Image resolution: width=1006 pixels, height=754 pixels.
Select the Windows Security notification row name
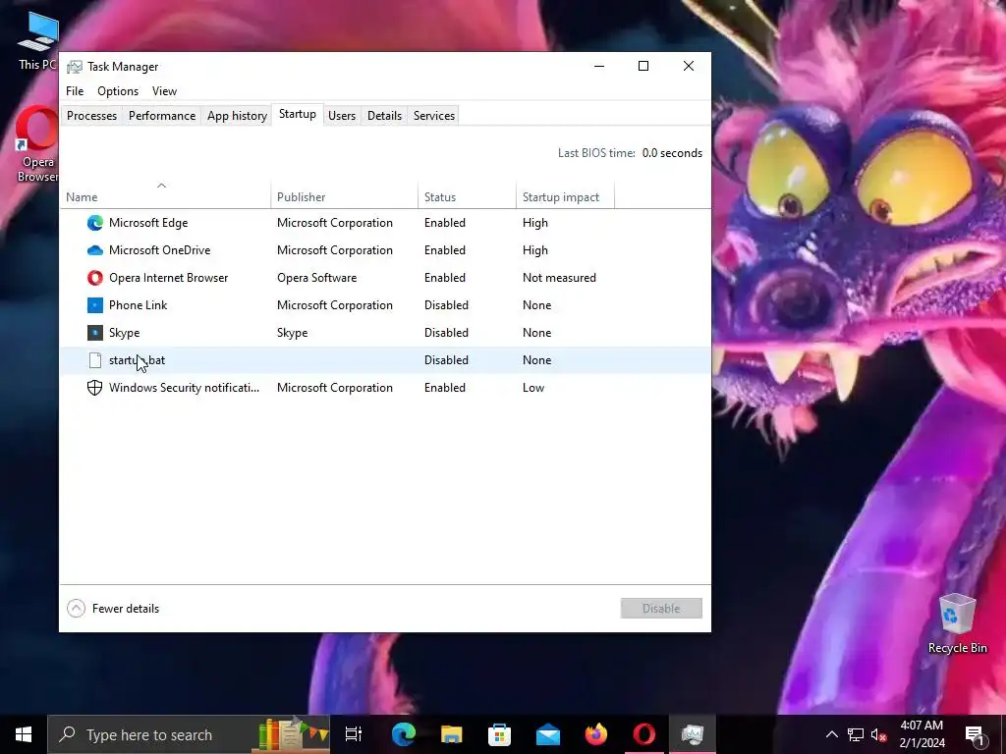pos(184,388)
